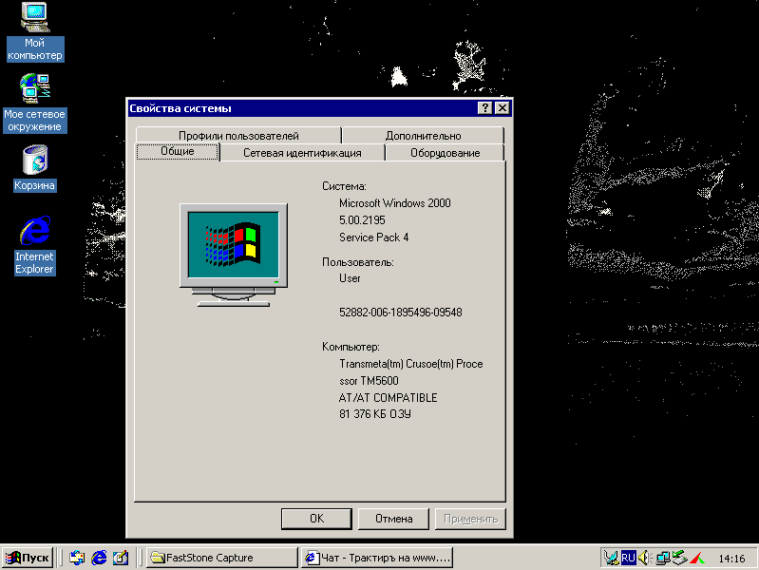
Task: Click the User name text
Action: click(x=350, y=278)
